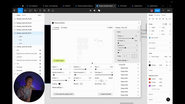Select portrait frame orientation
Screen dimensions: 185x104
tap(163, 24)
